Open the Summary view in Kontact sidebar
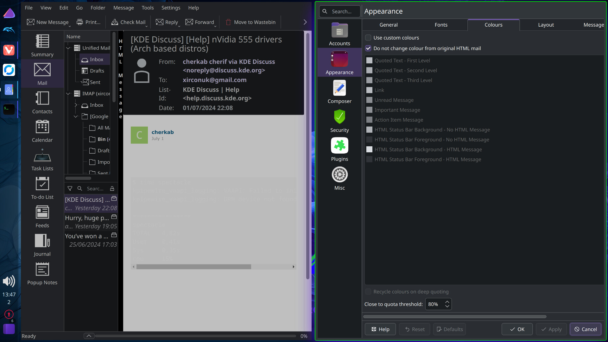This screenshot has width=608, height=342. [x=42, y=46]
